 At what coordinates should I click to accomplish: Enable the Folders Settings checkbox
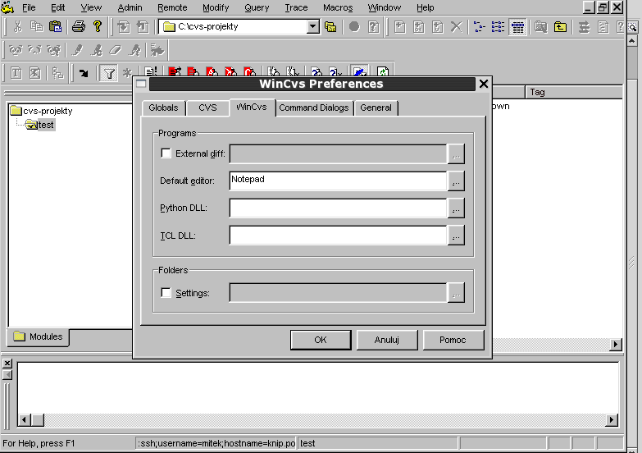(166, 293)
